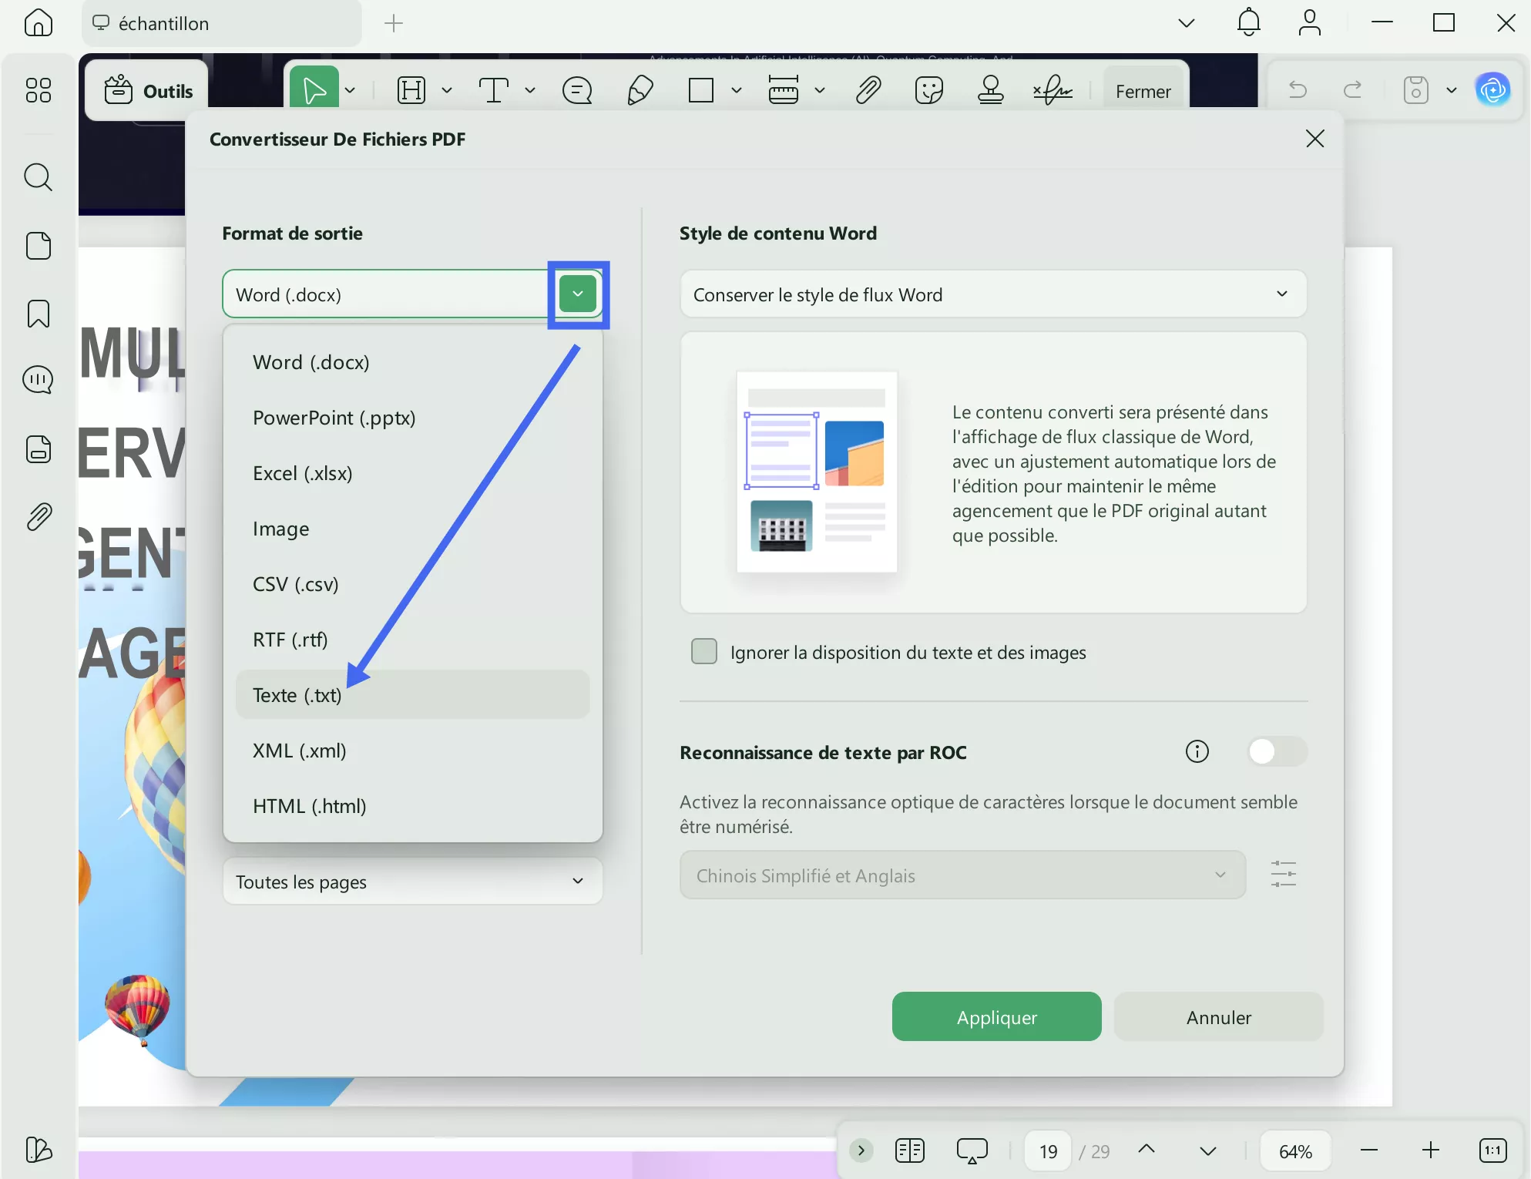Click the Appliquer button

click(996, 1016)
